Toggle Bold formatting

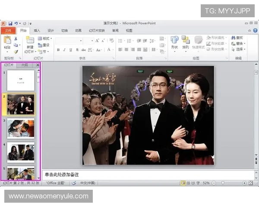pyautogui.click(x=58, y=50)
